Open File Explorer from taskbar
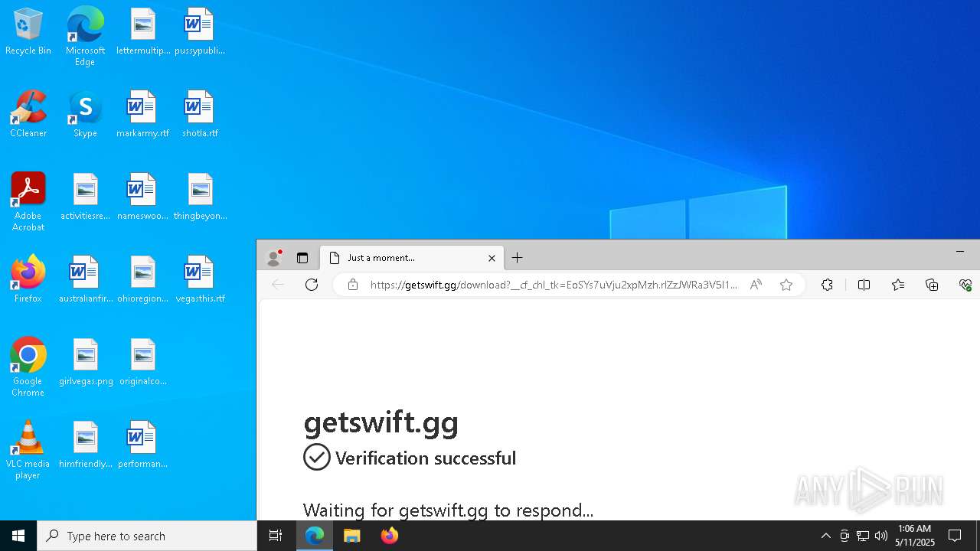 tap(352, 536)
